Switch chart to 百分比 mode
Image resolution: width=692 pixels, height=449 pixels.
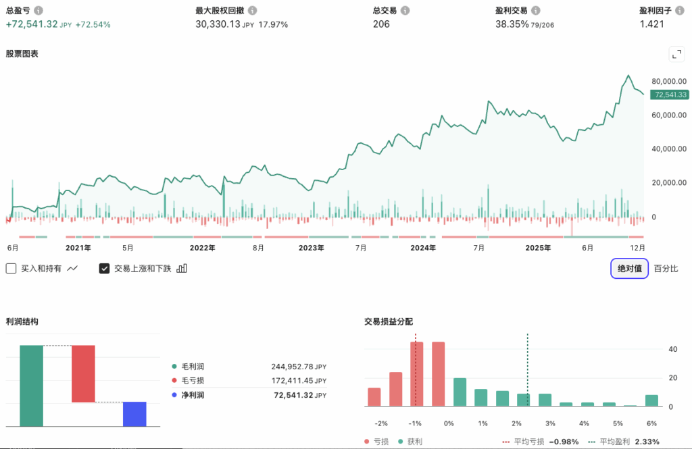tap(666, 268)
